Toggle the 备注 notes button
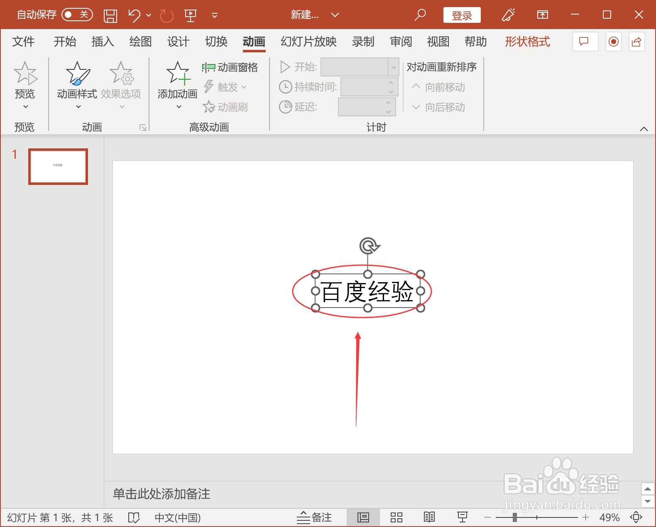 (315, 518)
